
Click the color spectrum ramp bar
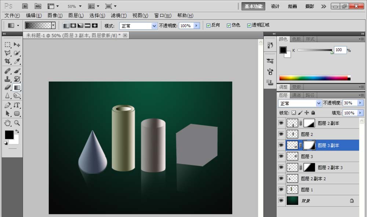tap(315, 78)
